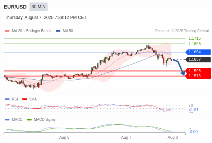Screen dimensions: 212x143
Task: Click the blue 1.1664 pivot price tag
Action: tap(198, 52)
